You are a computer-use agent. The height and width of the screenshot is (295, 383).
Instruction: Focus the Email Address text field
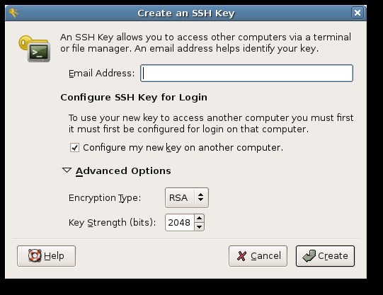[246, 73]
